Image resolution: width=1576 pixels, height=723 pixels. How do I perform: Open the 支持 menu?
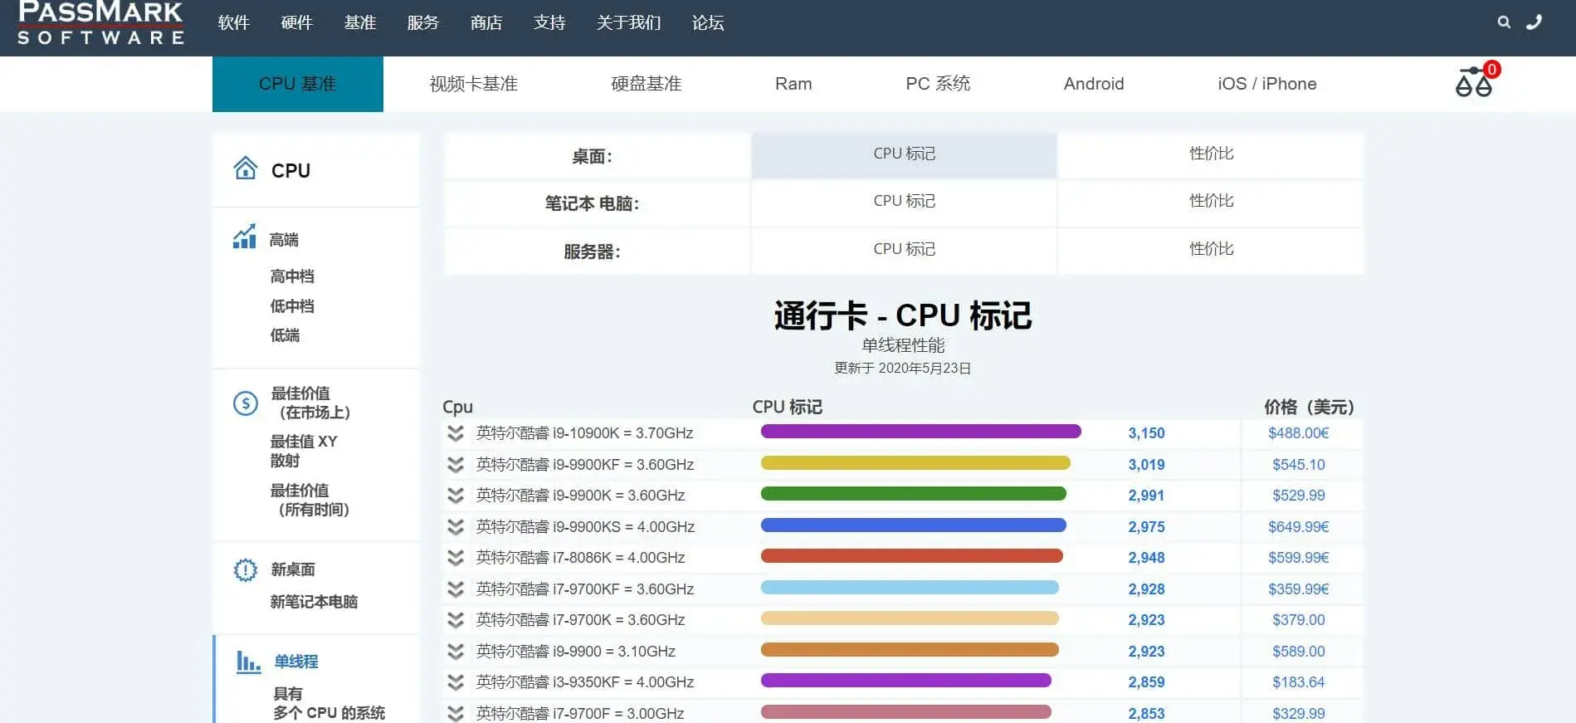point(549,22)
